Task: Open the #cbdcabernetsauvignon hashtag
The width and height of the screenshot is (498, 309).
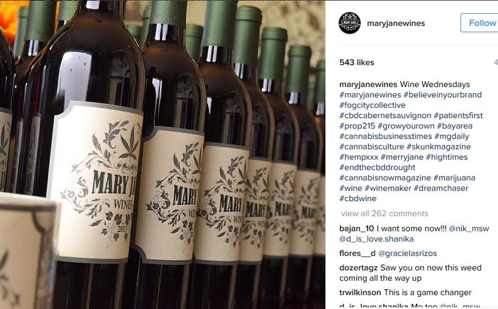Action: pyautogui.click(x=385, y=115)
